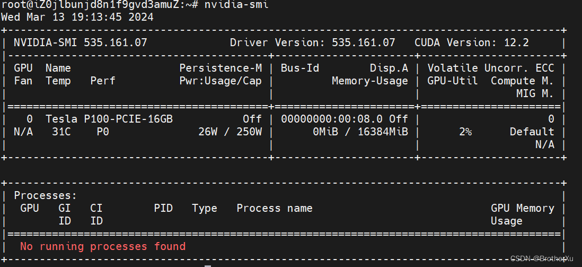Click the P0 performance state value
Image resolution: width=582 pixels, height=267 pixels.
pos(103,132)
